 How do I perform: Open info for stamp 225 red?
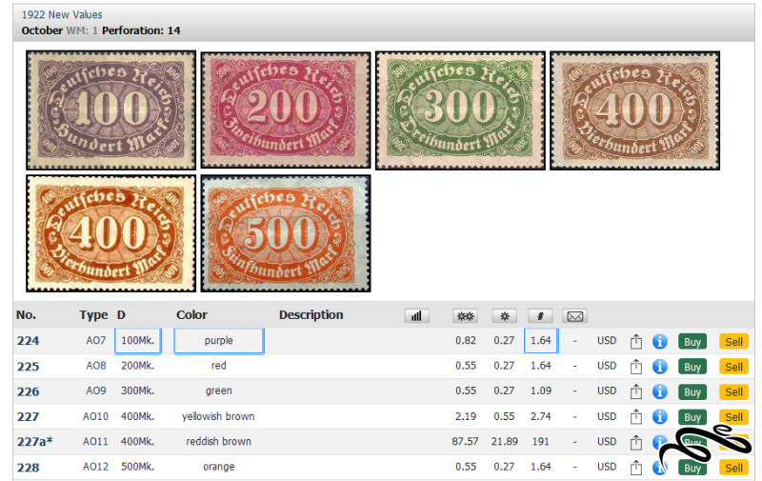[x=659, y=367]
